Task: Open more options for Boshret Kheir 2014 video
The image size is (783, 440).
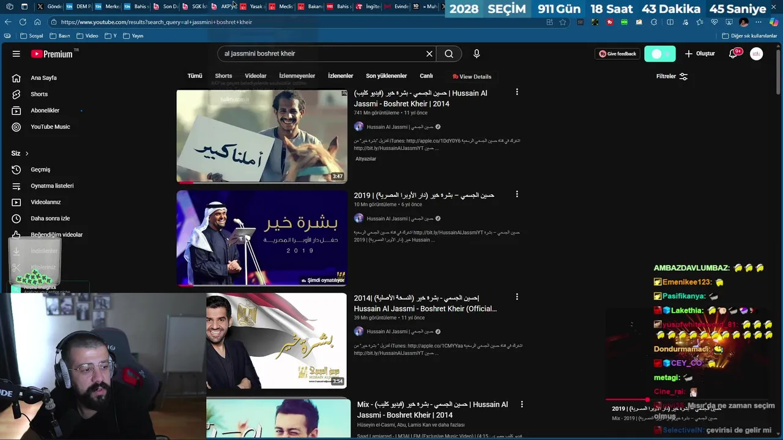Action: pyautogui.click(x=517, y=92)
